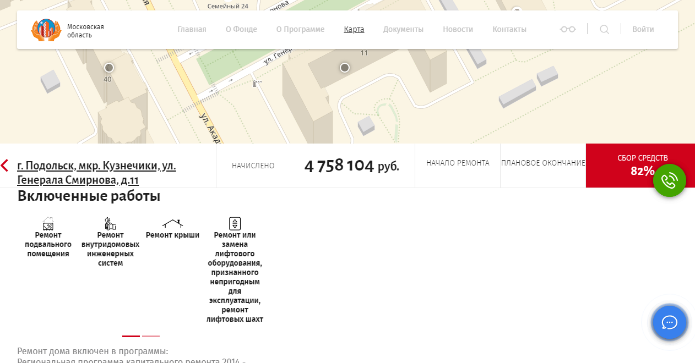Go back using the red left chevron
The image size is (695, 363).
coord(5,166)
